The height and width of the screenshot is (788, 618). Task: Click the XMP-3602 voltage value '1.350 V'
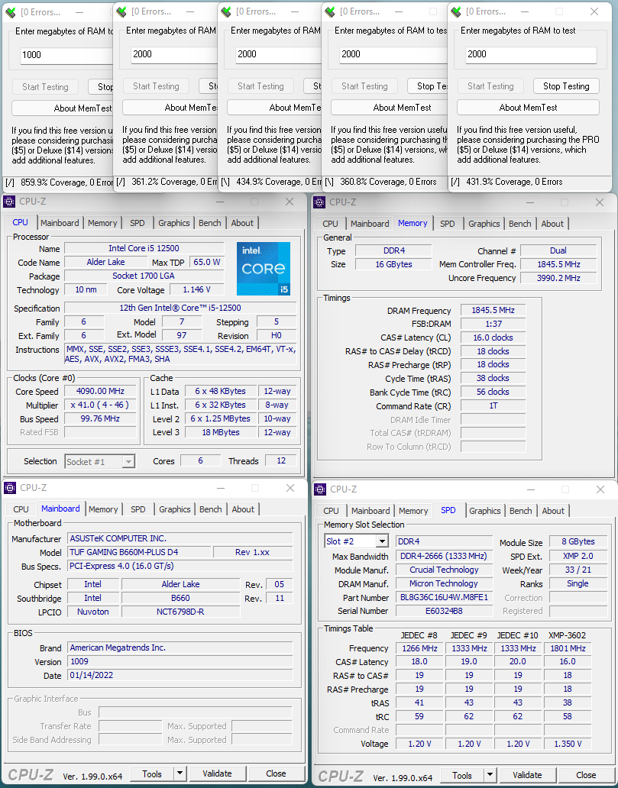pyautogui.click(x=568, y=744)
